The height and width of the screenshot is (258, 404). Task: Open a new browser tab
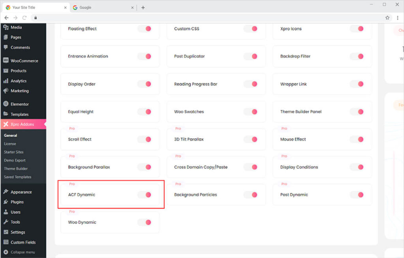[143, 7]
